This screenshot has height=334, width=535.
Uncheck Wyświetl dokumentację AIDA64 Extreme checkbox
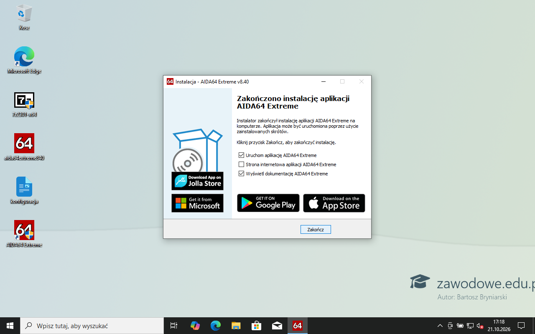tap(241, 174)
